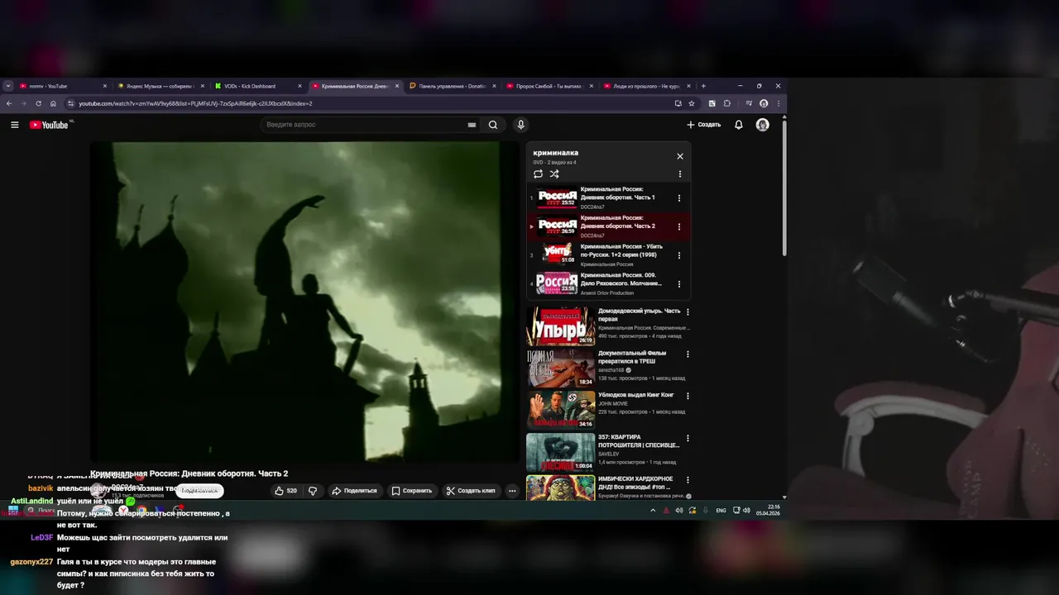The image size is (1059, 595).
Task: Go back in browser history
Action: point(9,103)
